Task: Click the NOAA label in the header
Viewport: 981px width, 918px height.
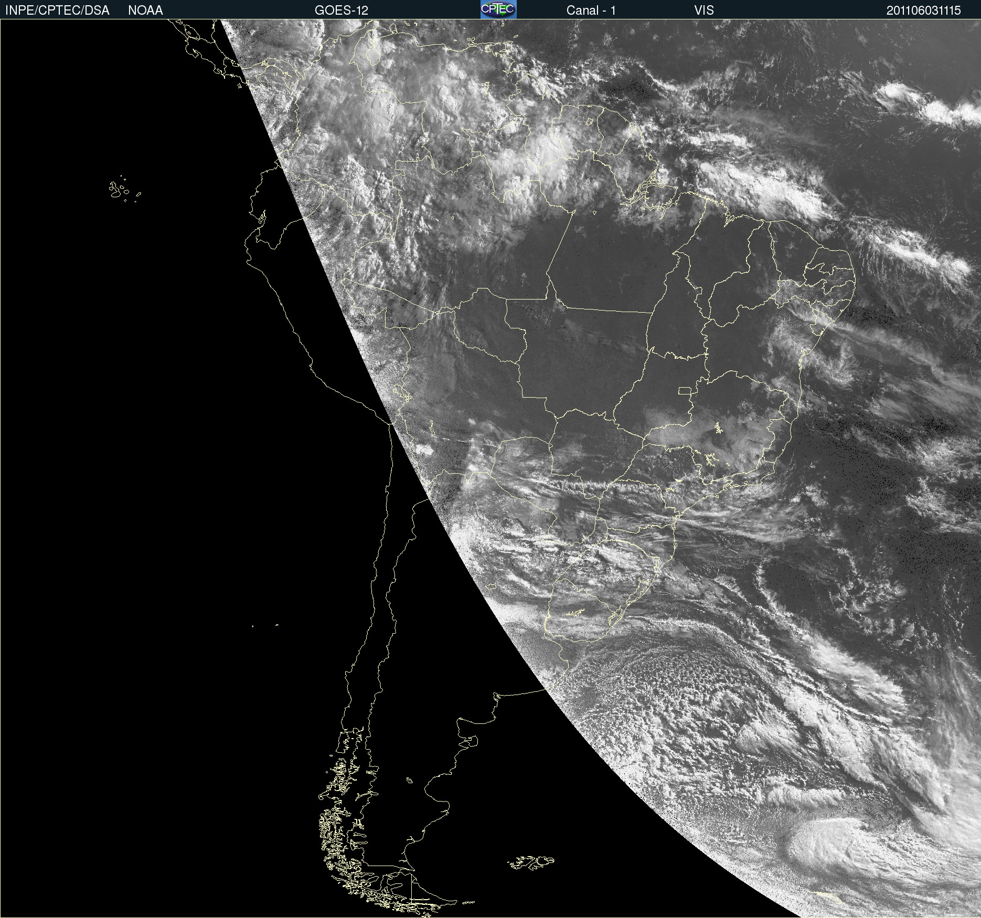Action: (x=145, y=10)
